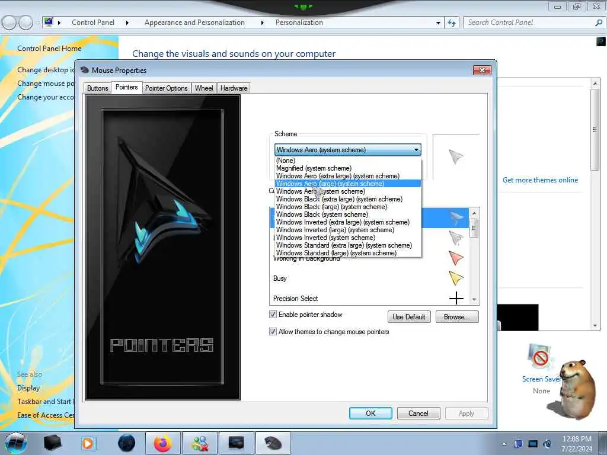Viewport: 607px width, 455px height.
Task: Click themes pane scrollbar down arrow
Action: [x=595, y=326]
